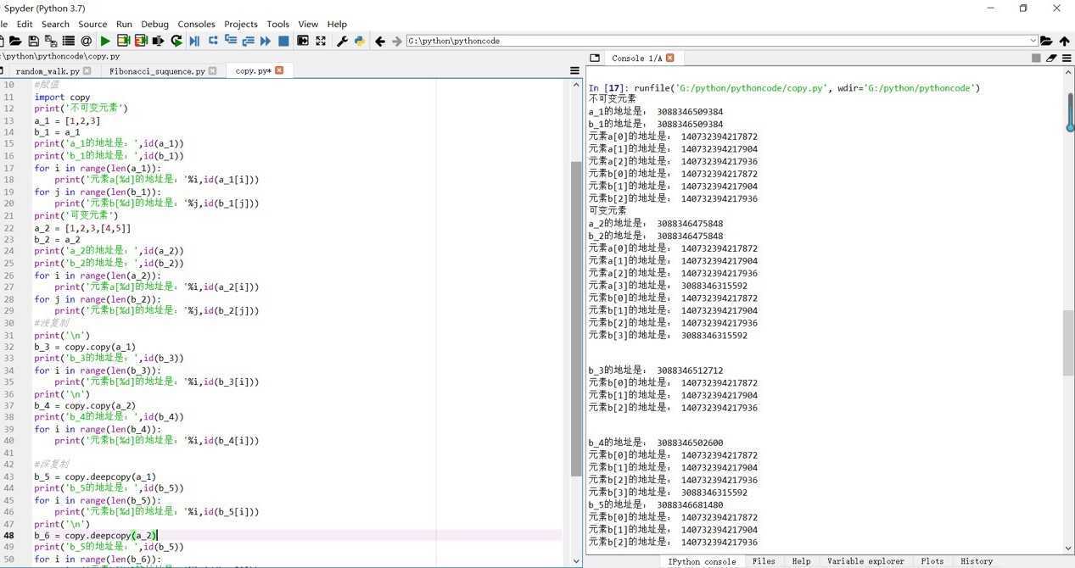Clear the console with the eraser icon
1075x568 pixels.
point(1051,58)
